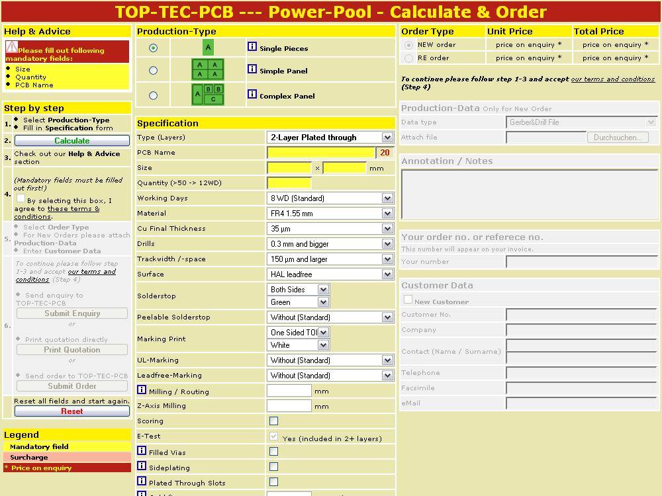The height and width of the screenshot is (496, 662).
Task: Enable the Filled Vias checkbox
Action: 273,451
